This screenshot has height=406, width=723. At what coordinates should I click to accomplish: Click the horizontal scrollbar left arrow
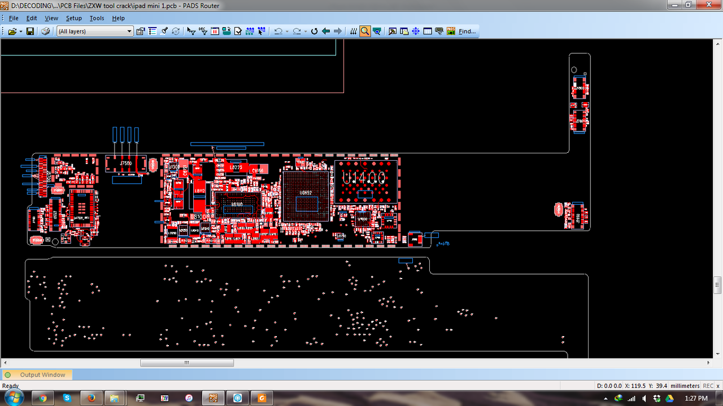pos(6,363)
